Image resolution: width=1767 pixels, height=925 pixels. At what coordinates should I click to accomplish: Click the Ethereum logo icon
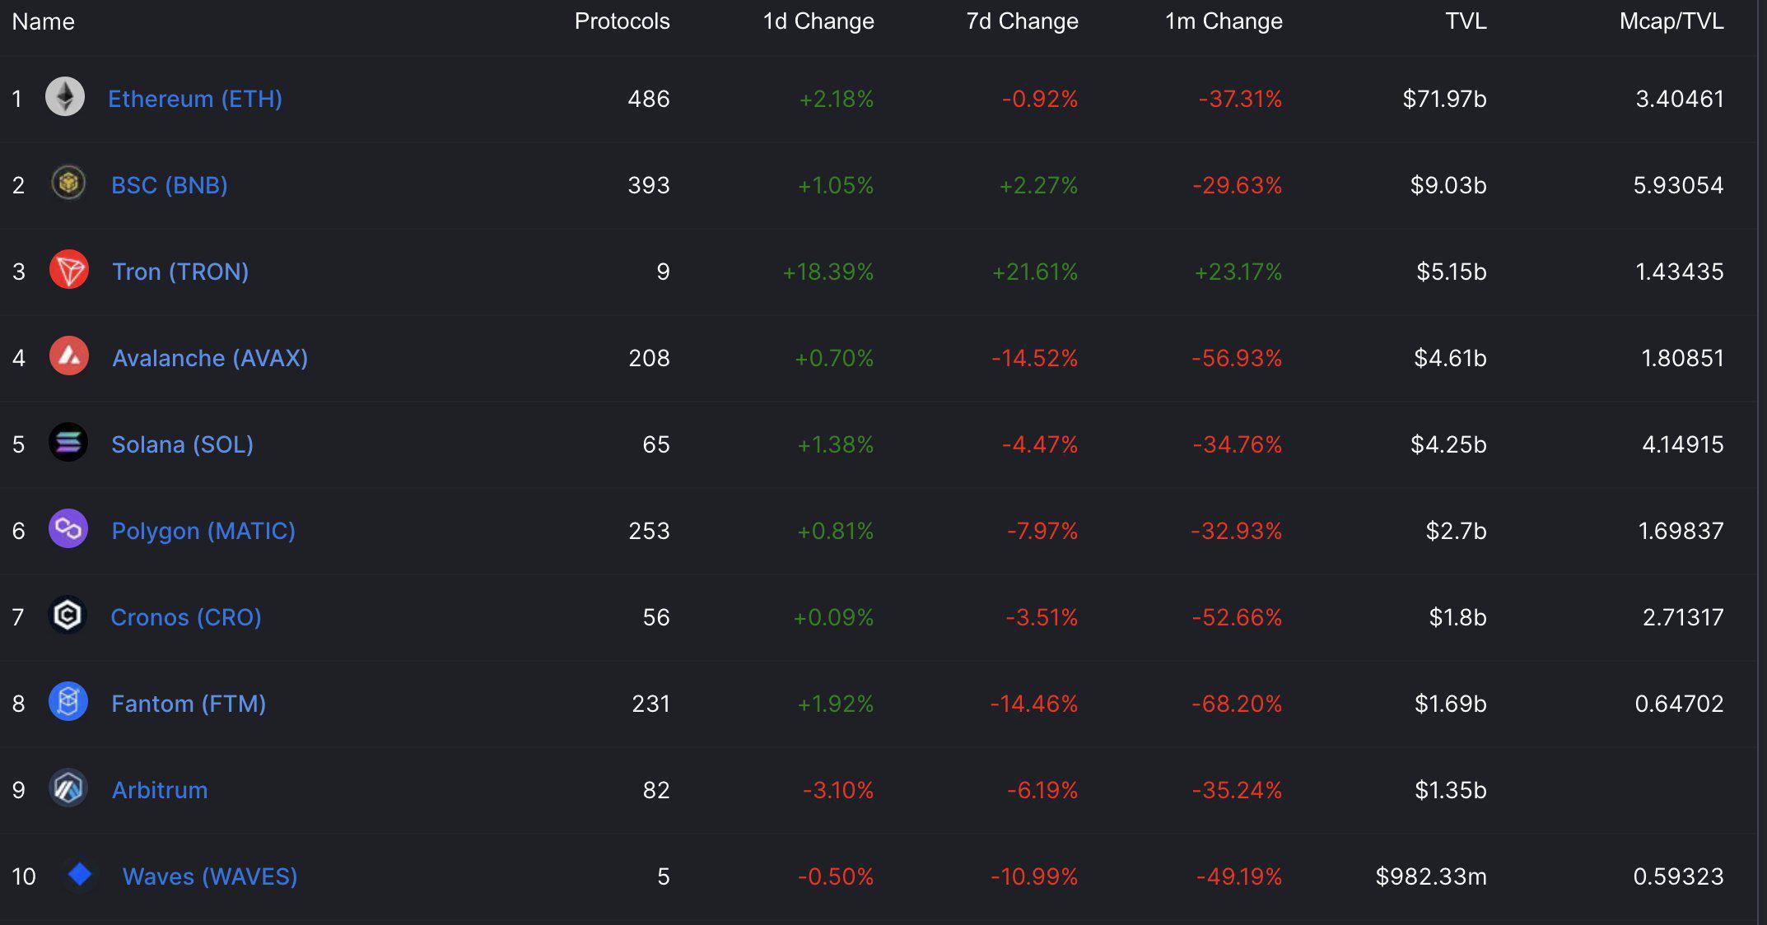click(65, 97)
